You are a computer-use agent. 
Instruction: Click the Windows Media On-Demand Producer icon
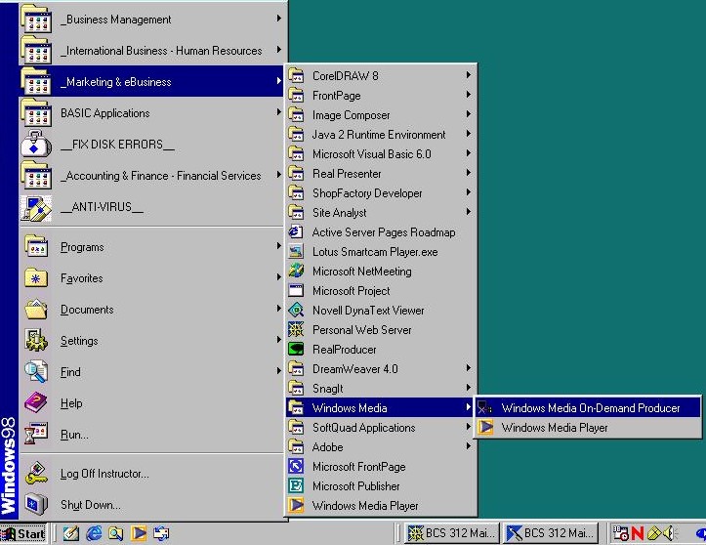(x=485, y=407)
